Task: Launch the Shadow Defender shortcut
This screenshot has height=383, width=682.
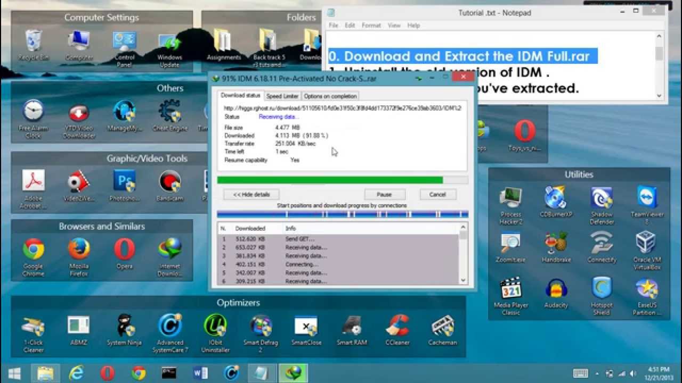Action: 602,206
